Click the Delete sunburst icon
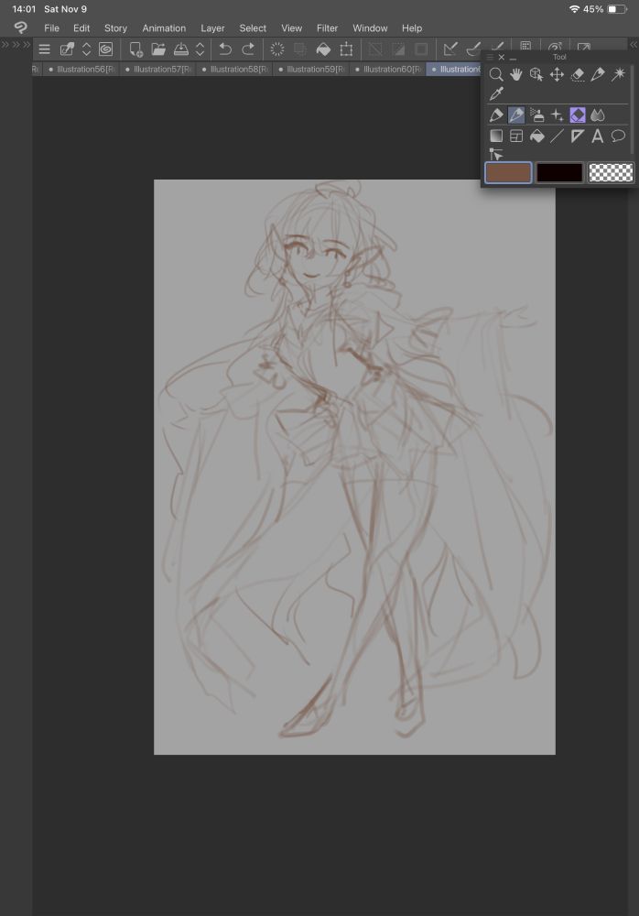The height and width of the screenshot is (916, 639). (x=277, y=49)
